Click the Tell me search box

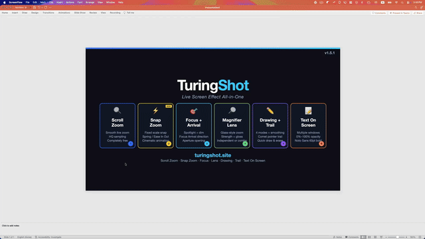[129, 13]
